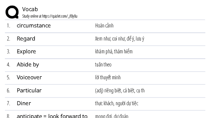Click the definition 'khám phá, thám hiểm'

[114, 52]
